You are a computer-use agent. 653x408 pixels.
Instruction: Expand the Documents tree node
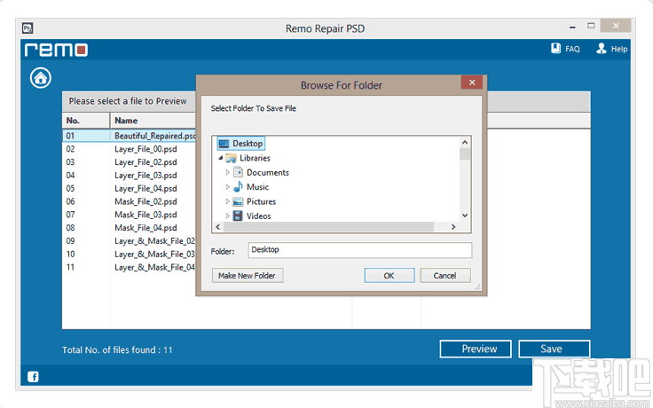coord(227,172)
